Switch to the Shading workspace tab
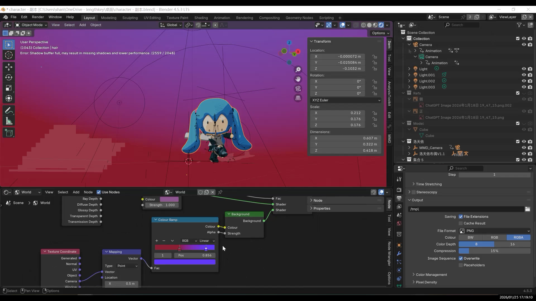The width and height of the screenshot is (536, 301). point(201,18)
